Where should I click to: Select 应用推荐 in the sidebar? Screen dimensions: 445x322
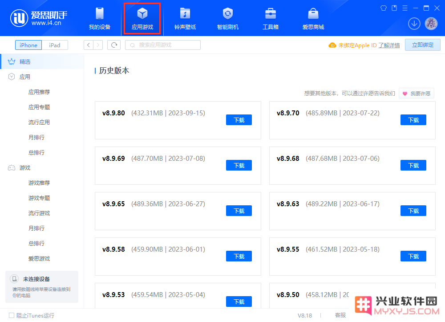click(x=39, y=92)
